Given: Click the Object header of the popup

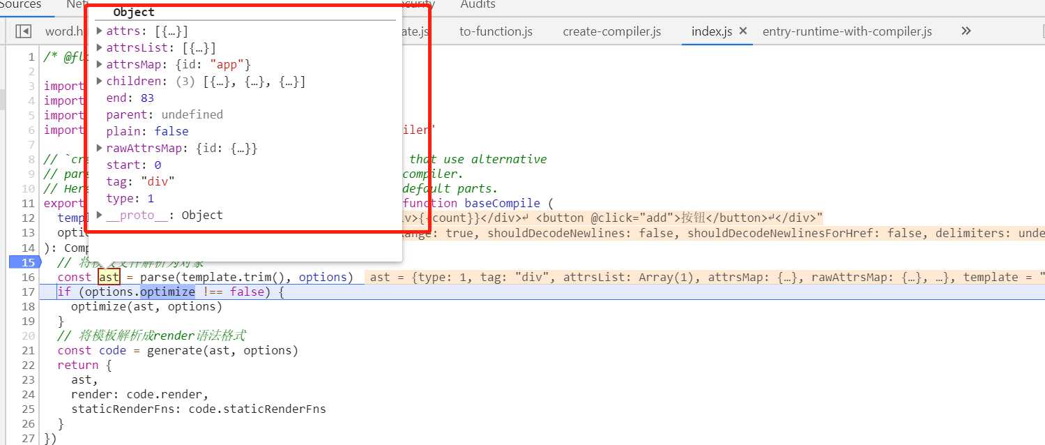Looking at the screenshot, I should click(134, 12).
